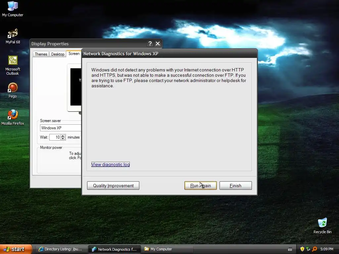
Task: Select the Network Diagnostics taskbar item
Action: pyautogui.click(x=115, y=249)
